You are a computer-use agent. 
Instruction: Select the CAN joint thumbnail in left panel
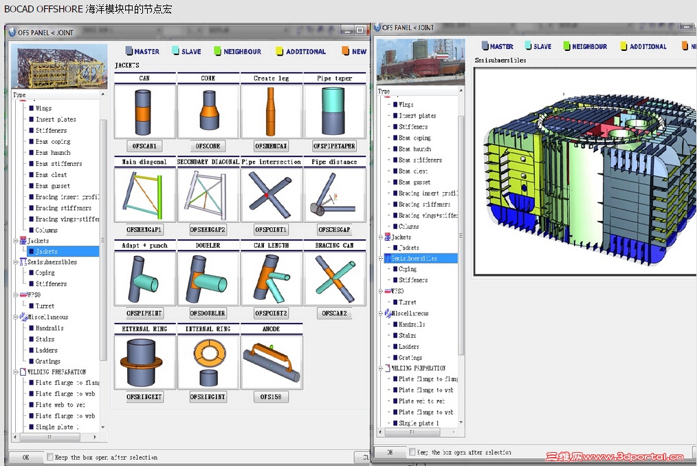(x=144, y=112)
